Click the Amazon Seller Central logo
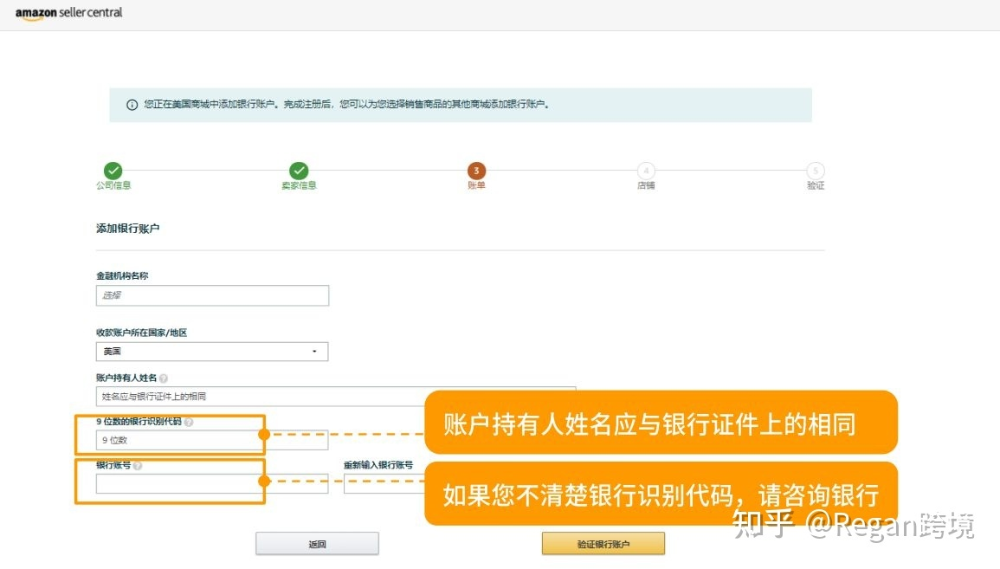 (71, 13)
